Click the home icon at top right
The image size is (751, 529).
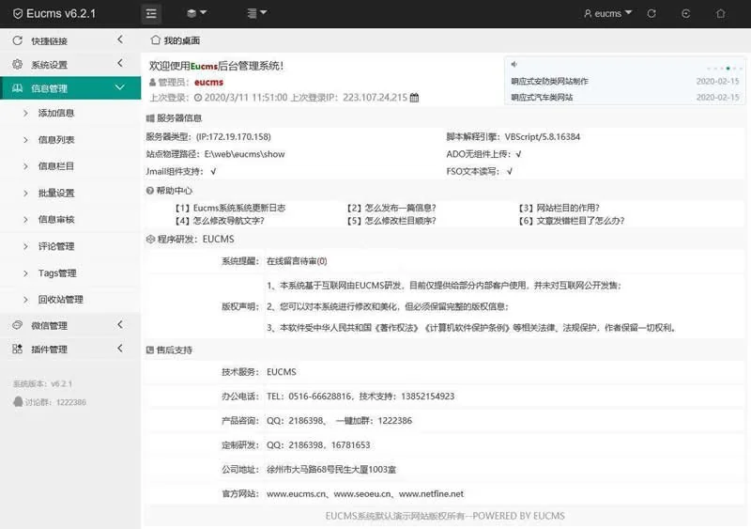tap(720, 13)
